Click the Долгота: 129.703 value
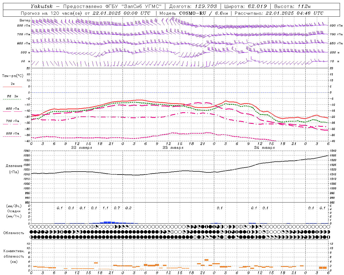Viewport: 344px width, 275px height. pos(193,6)
